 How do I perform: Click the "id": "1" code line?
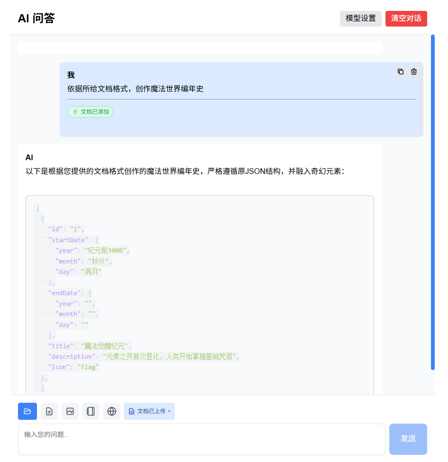click(66, 229)
